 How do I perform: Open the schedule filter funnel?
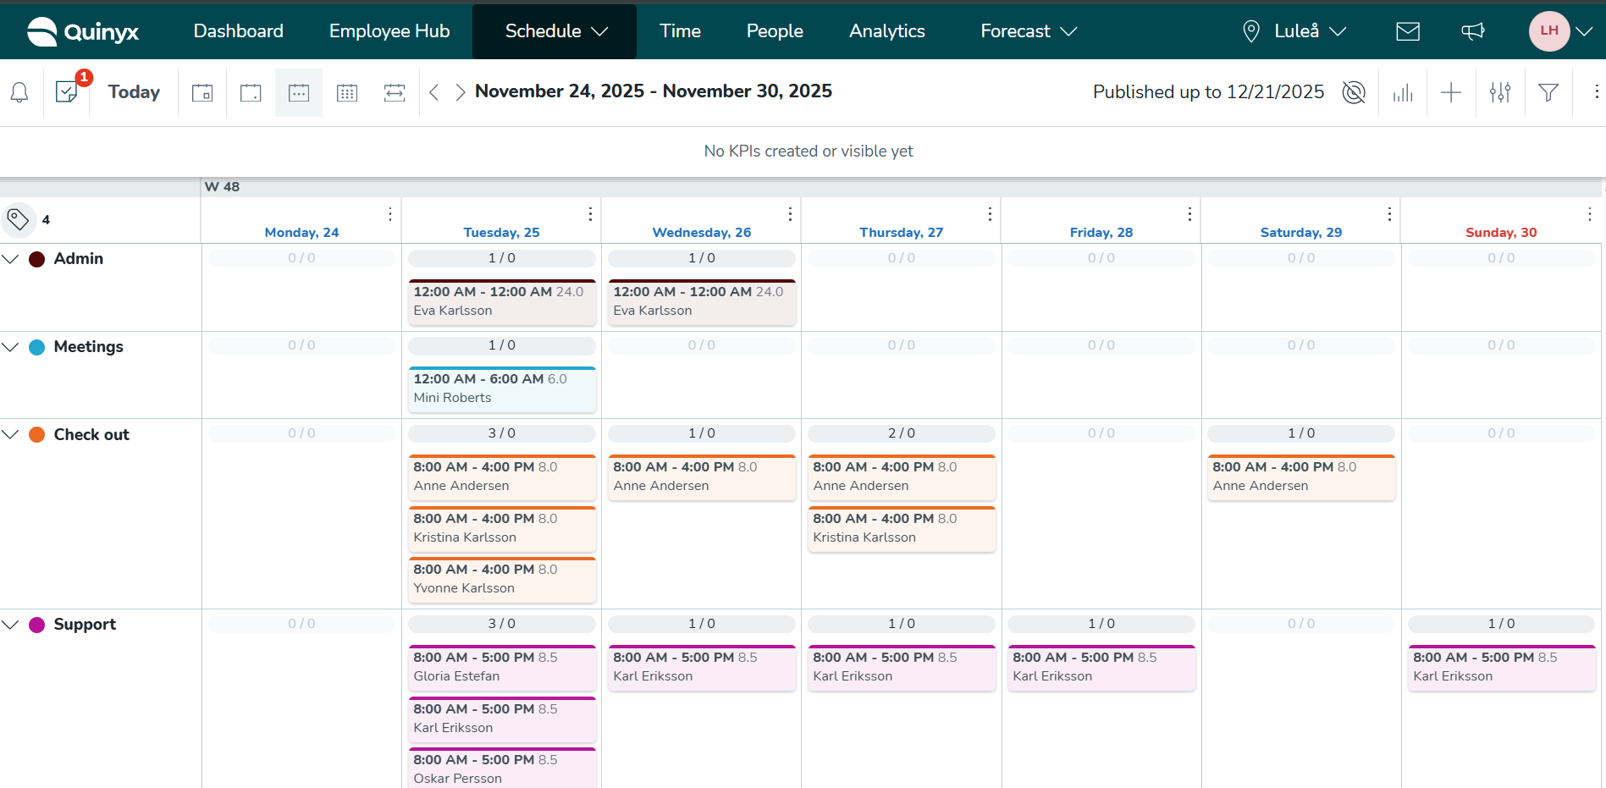[x=1548, y=92]
